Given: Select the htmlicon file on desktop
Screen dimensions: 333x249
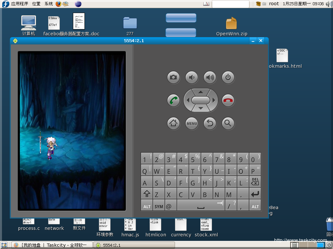Looking at the screenshot, I should 156,228.
